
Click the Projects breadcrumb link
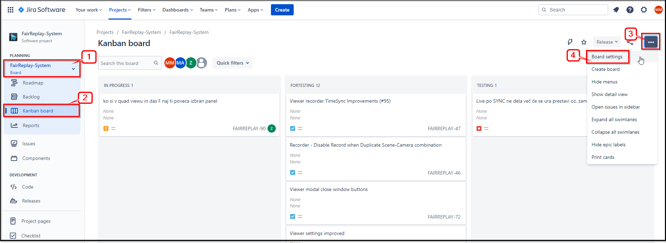[105, 32]
